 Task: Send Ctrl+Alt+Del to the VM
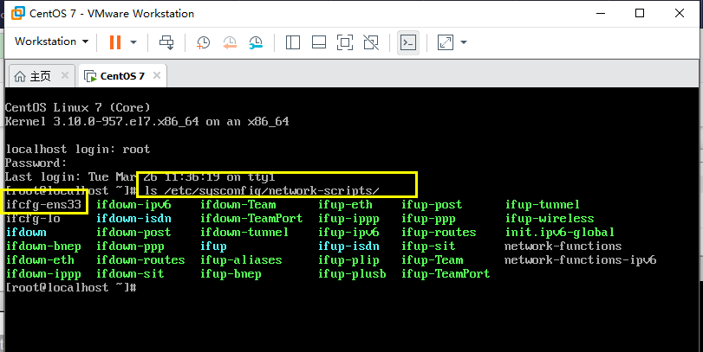pyautogui.click(x=166, y=42)
